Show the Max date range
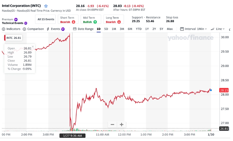The width and height of the screenshot is (233, 141). (170, 29)
